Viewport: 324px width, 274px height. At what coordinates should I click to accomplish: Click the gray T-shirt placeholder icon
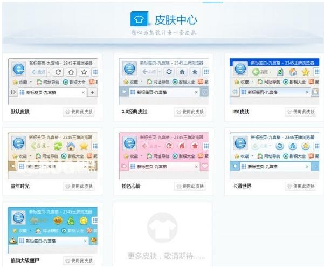(162, 228)
